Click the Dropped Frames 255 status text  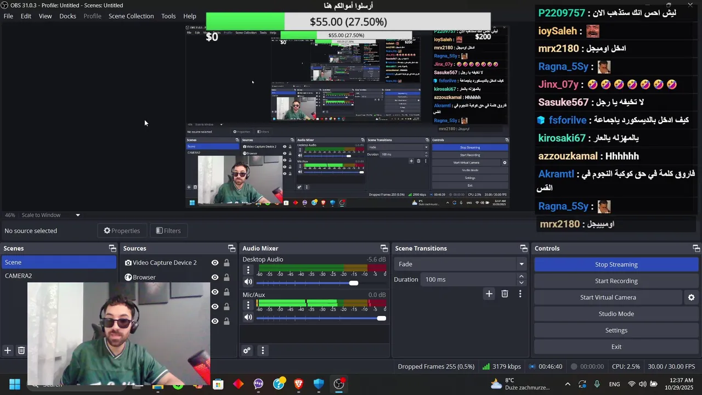pyautogui.click(x=436, y=366)
